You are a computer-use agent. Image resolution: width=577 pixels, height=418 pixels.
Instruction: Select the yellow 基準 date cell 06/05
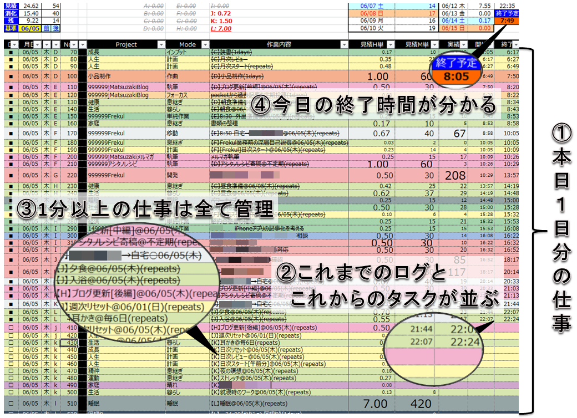pyautogui.click(x=30, y=28)
